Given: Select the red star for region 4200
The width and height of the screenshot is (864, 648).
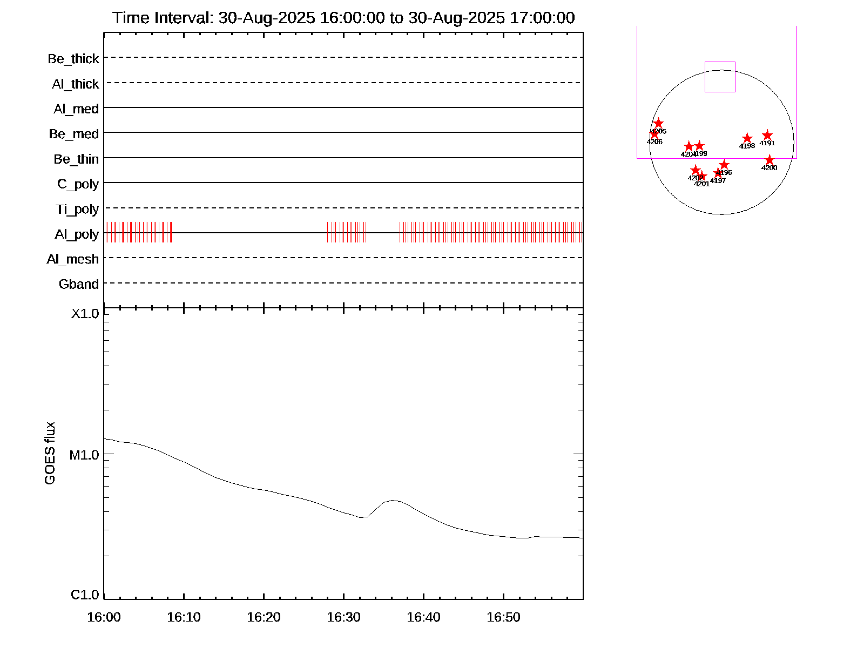Looking at the screenshot, I should pos(769,160).
